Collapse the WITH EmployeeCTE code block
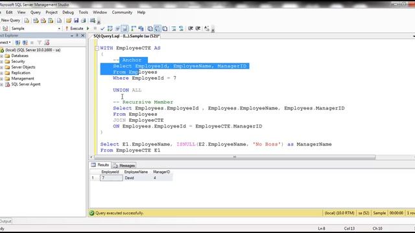The image size is (415, 233). (x=97, y=48)
